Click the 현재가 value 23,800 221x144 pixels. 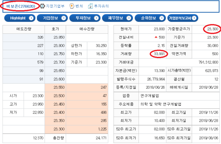tap(159, 29)
